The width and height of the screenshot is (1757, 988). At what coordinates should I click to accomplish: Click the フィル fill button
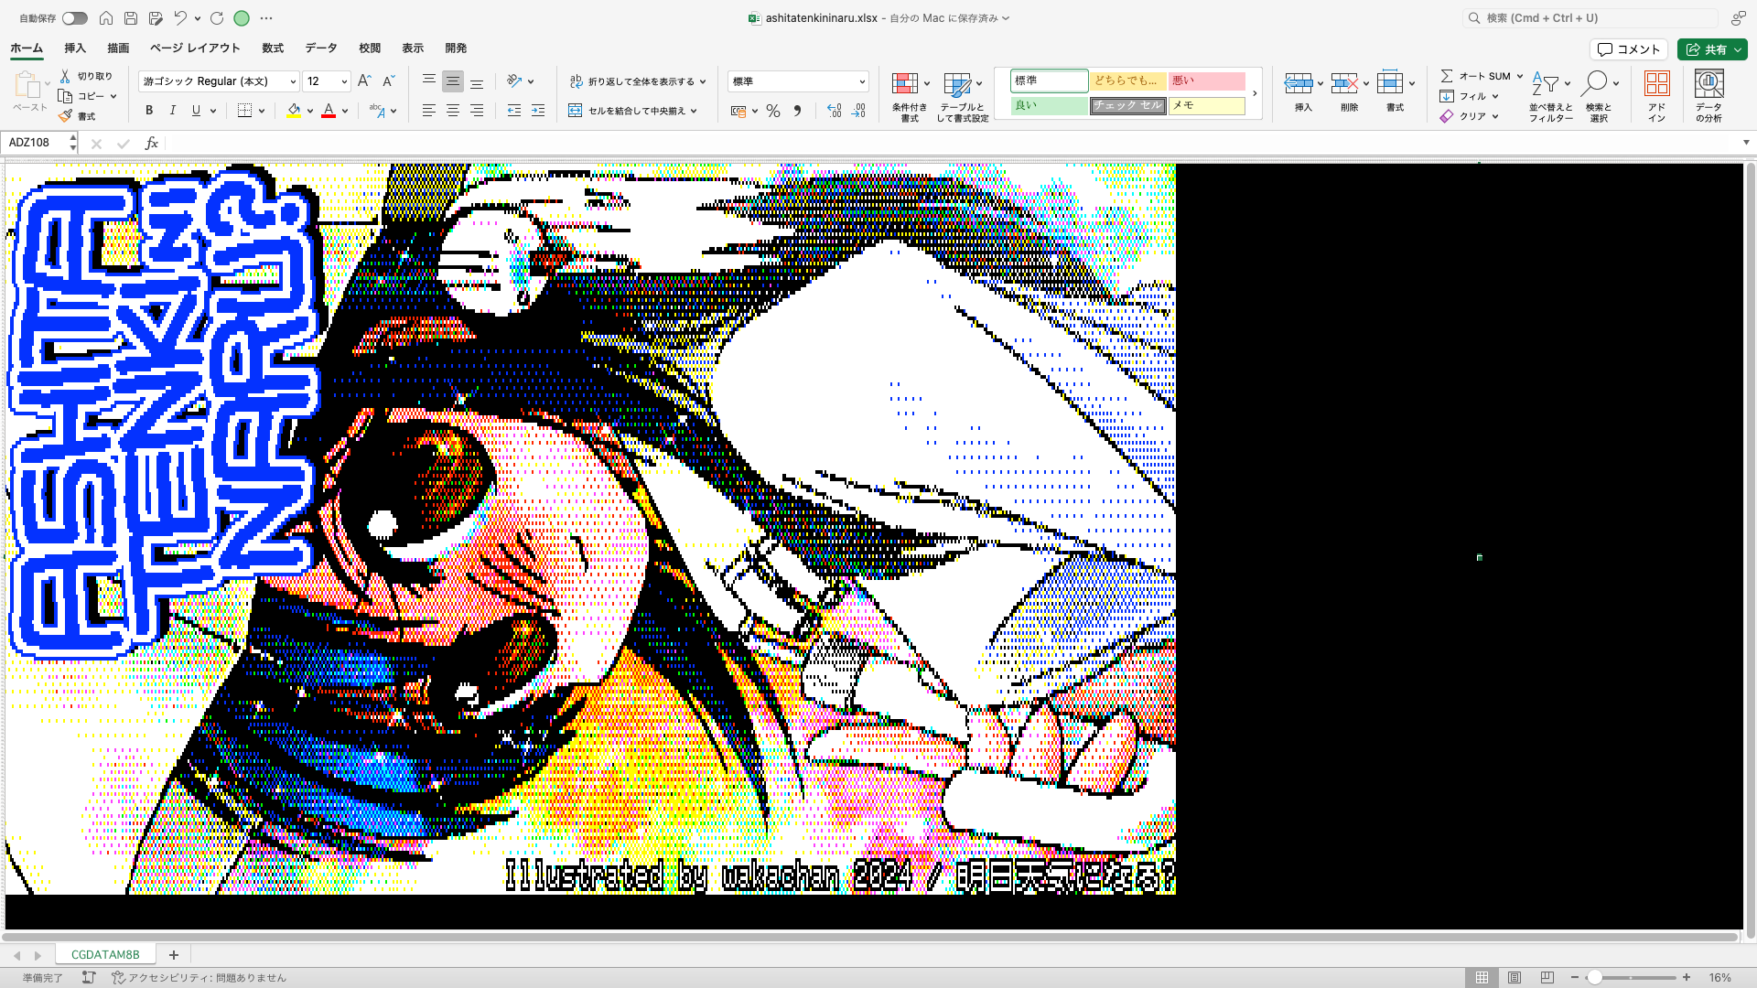(1469, 96)
